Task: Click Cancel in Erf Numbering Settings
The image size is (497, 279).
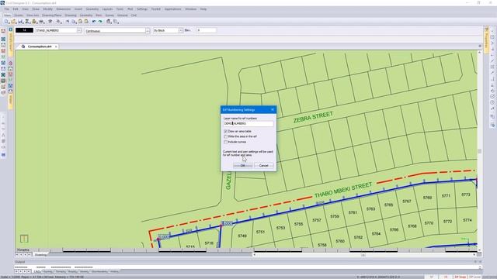Action: (264, 165)
